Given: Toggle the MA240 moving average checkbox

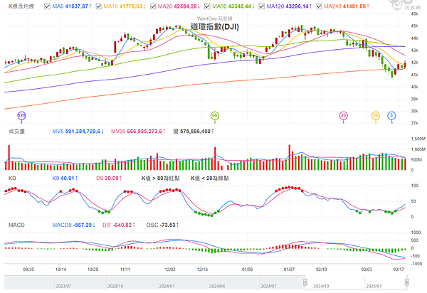Looking at the screenshot, I should pos(319,6).
